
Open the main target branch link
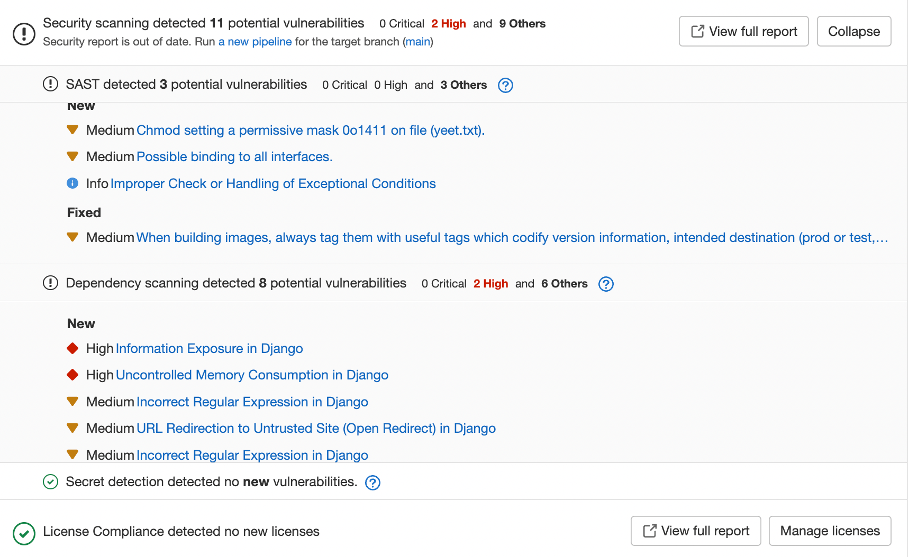pos(417,41)
